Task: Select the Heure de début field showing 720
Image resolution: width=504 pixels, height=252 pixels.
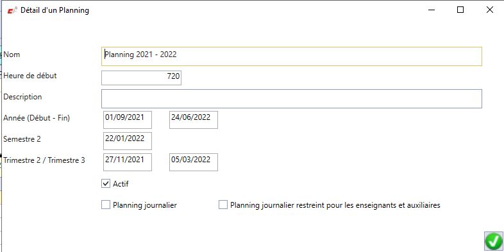Action: point(142,78)
